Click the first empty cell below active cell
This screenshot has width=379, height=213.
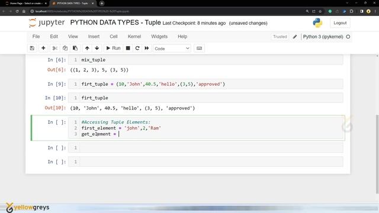[205, 148]
